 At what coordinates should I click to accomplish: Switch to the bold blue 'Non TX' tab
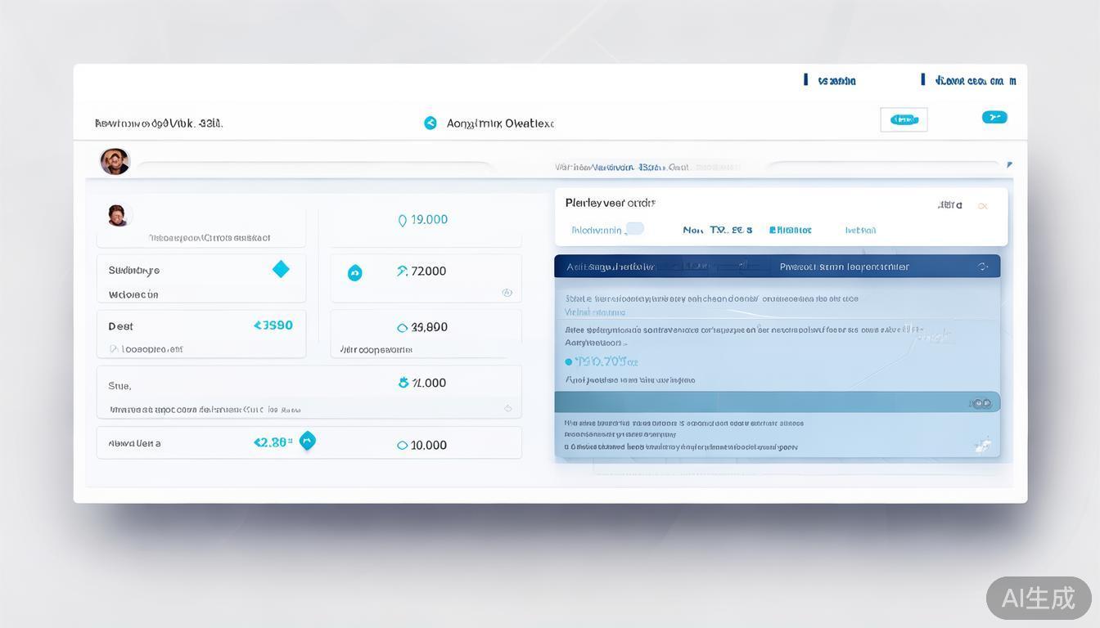pos(717,230)
